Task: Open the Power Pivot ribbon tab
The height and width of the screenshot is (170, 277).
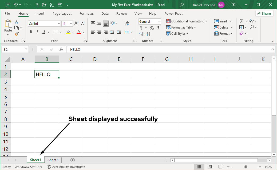Action: 173,13
